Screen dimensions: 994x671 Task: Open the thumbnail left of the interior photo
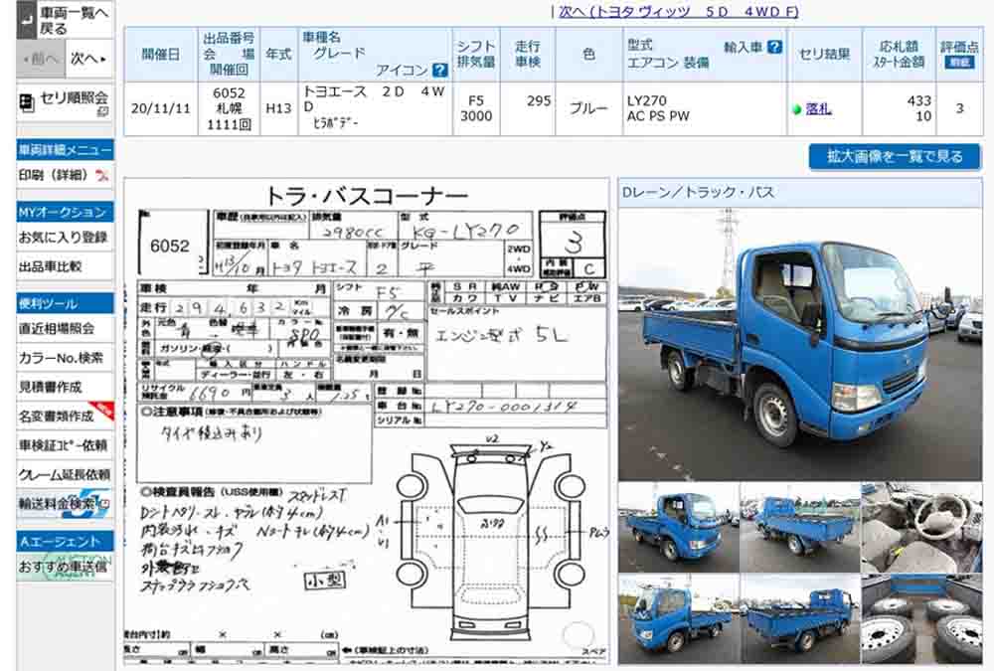(x=800, y=528)
